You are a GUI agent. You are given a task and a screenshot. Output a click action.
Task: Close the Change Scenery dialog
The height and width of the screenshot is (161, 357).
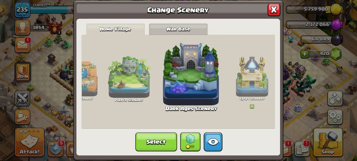click(274, 10)
